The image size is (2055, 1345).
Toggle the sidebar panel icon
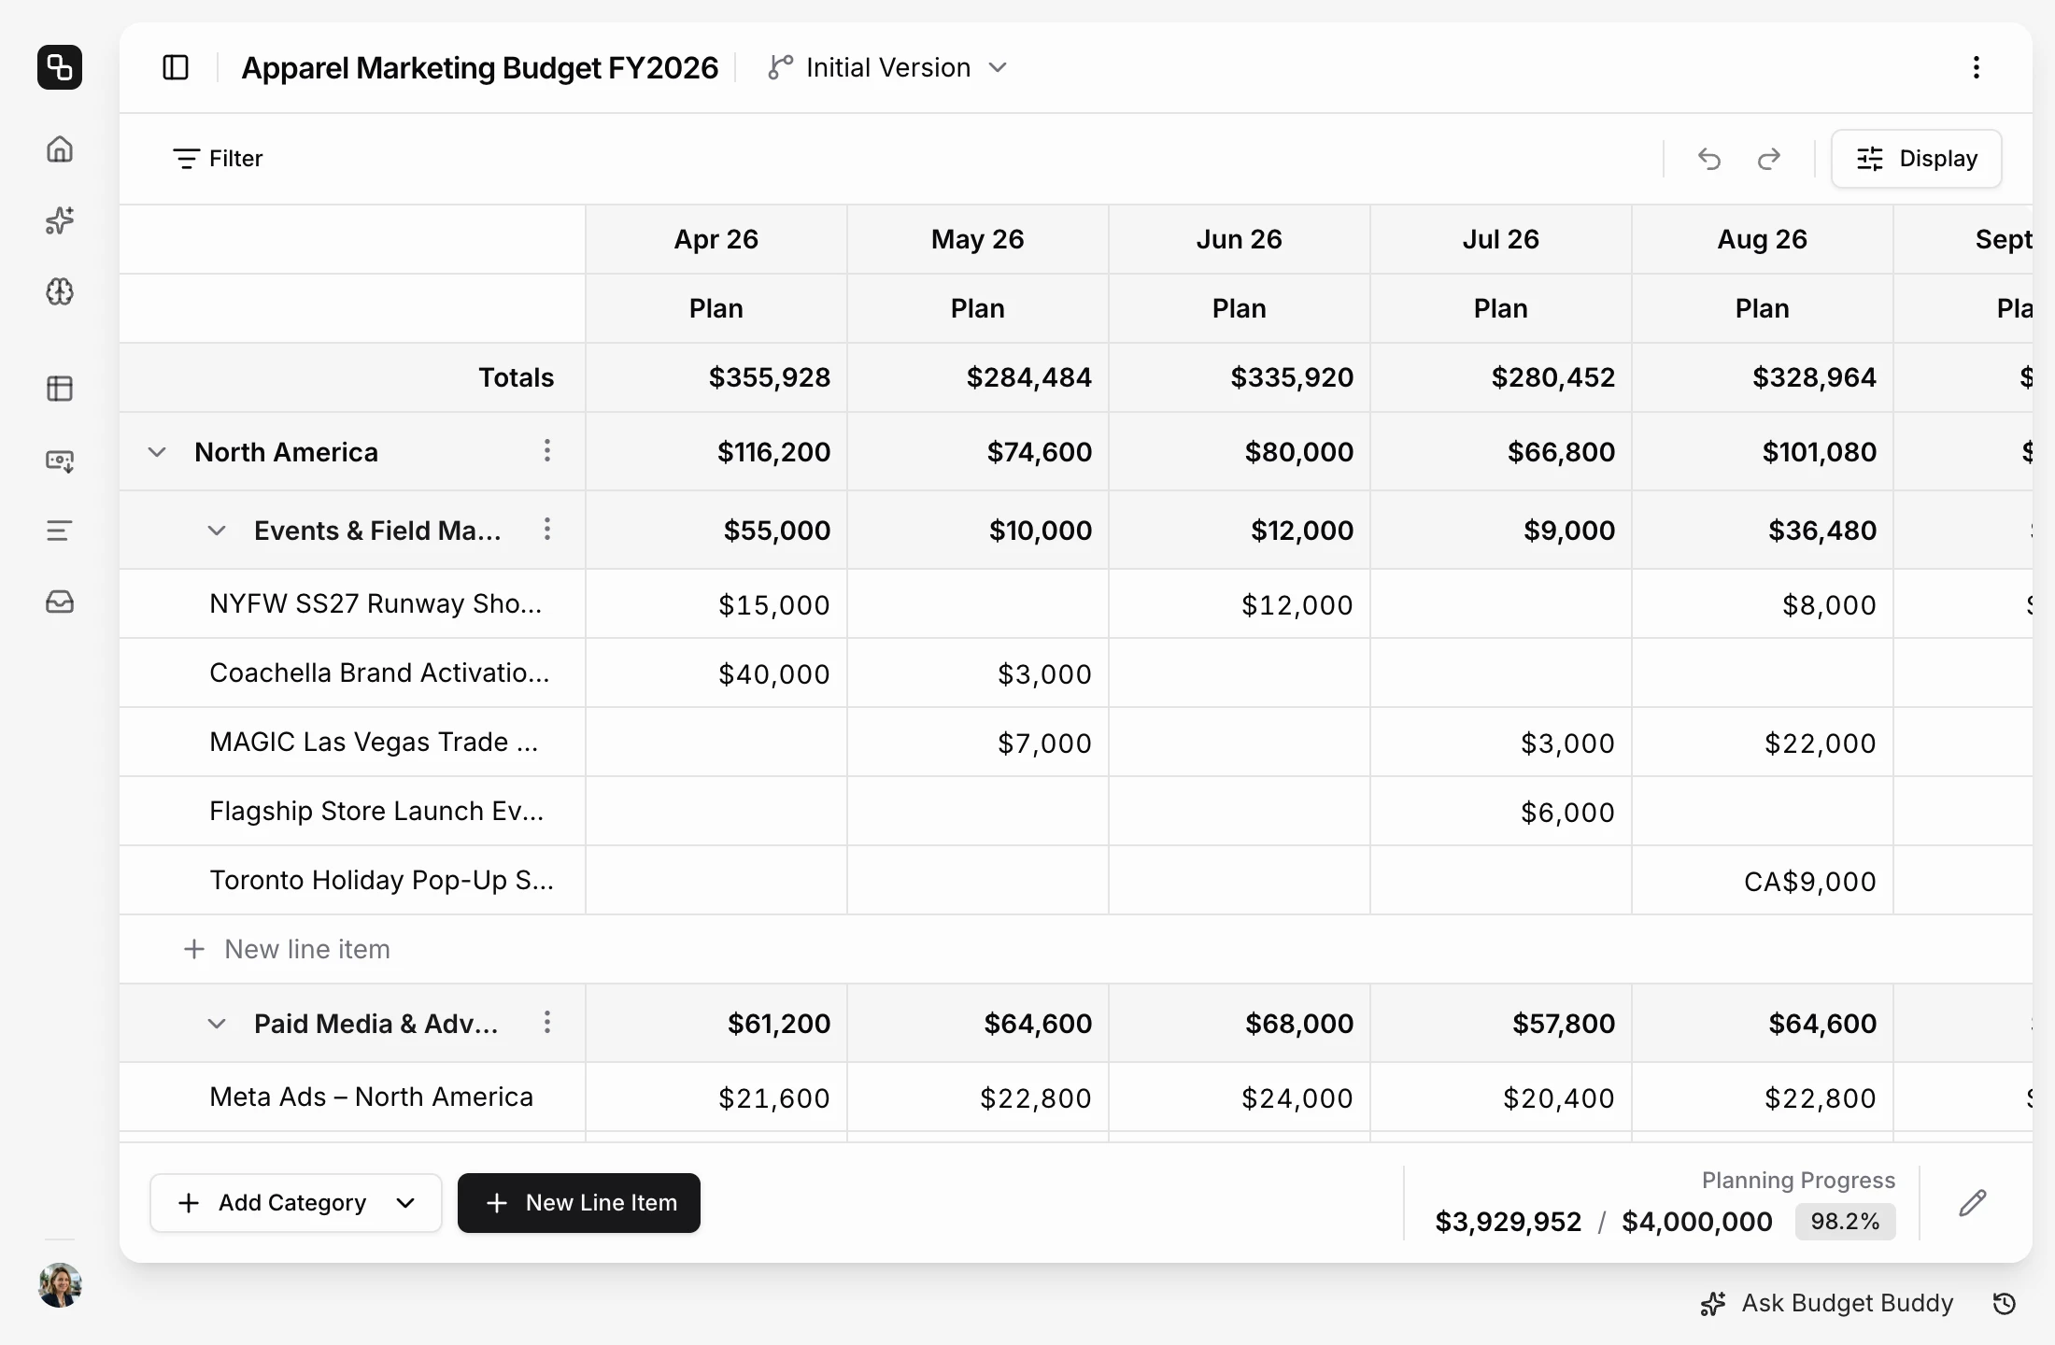point(176,67)
